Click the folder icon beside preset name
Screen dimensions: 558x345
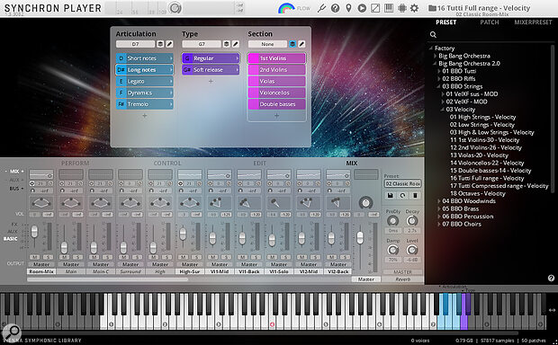click(x=432, y=8)
